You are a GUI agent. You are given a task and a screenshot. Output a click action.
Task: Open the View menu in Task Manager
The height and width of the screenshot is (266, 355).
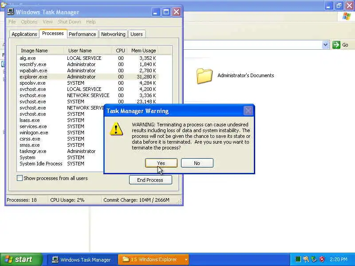tap(47, 22)
